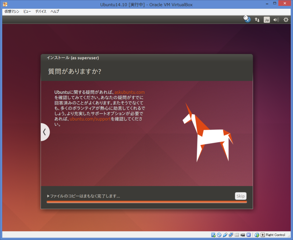
Task: Show the previous slideshow slide
Action: pos(45,132)
